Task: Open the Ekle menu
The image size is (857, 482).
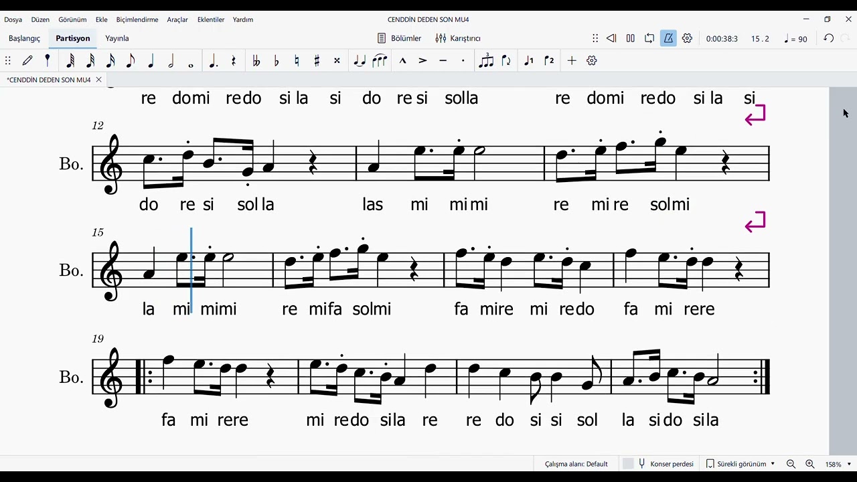Action: click(102, 19)
